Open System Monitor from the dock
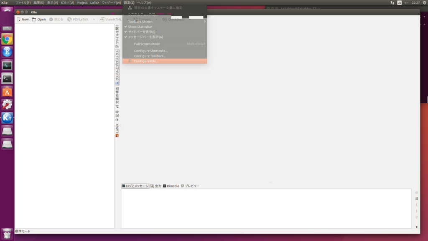This screenshot has width=428, height=241. click(7, 65)
